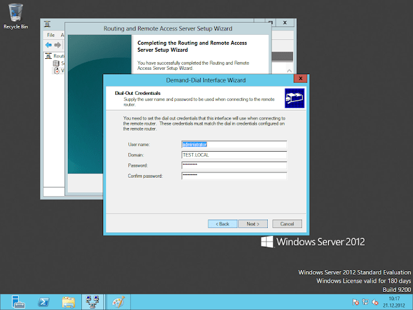Select the Routing root node in the tree
The image size is (413, 310).
point(57,56)
